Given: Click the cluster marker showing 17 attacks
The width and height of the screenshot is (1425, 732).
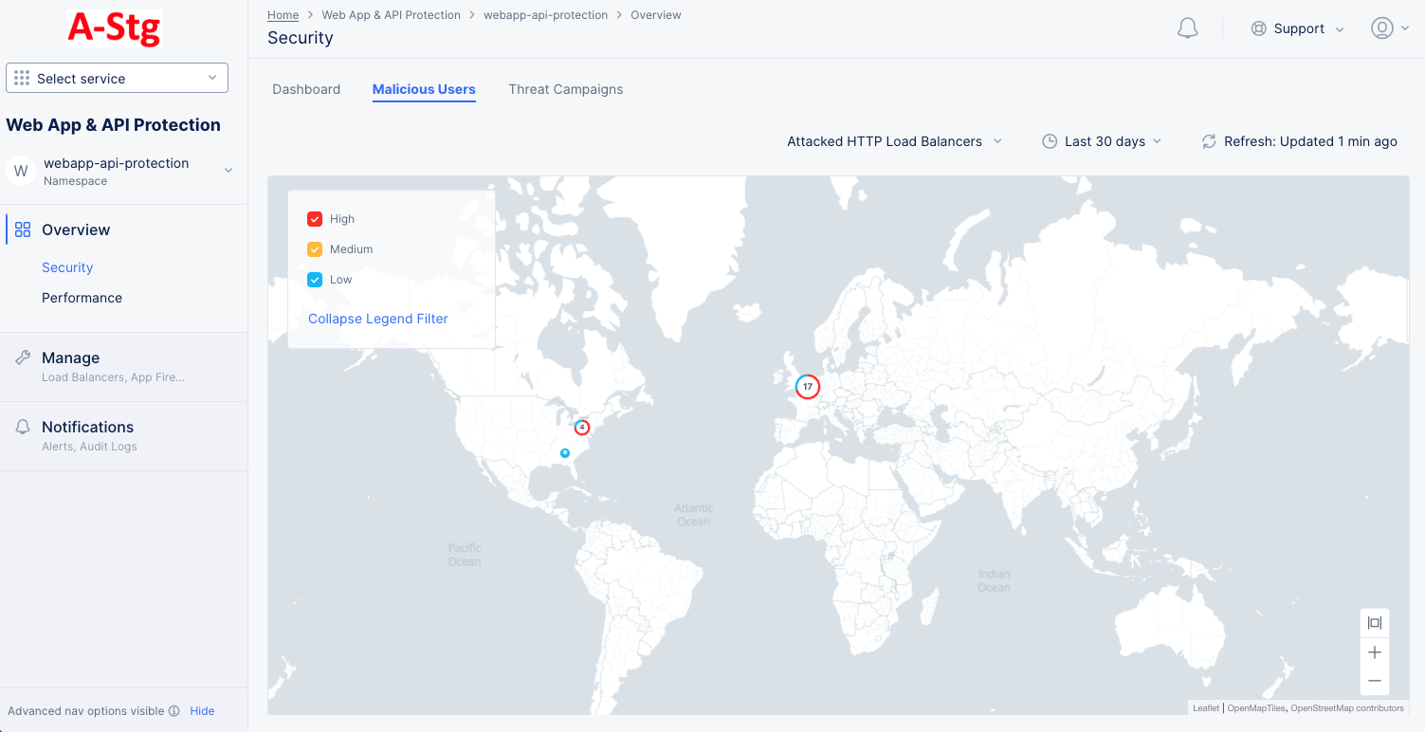Looking at the screenshot, I should coord(807,386).
